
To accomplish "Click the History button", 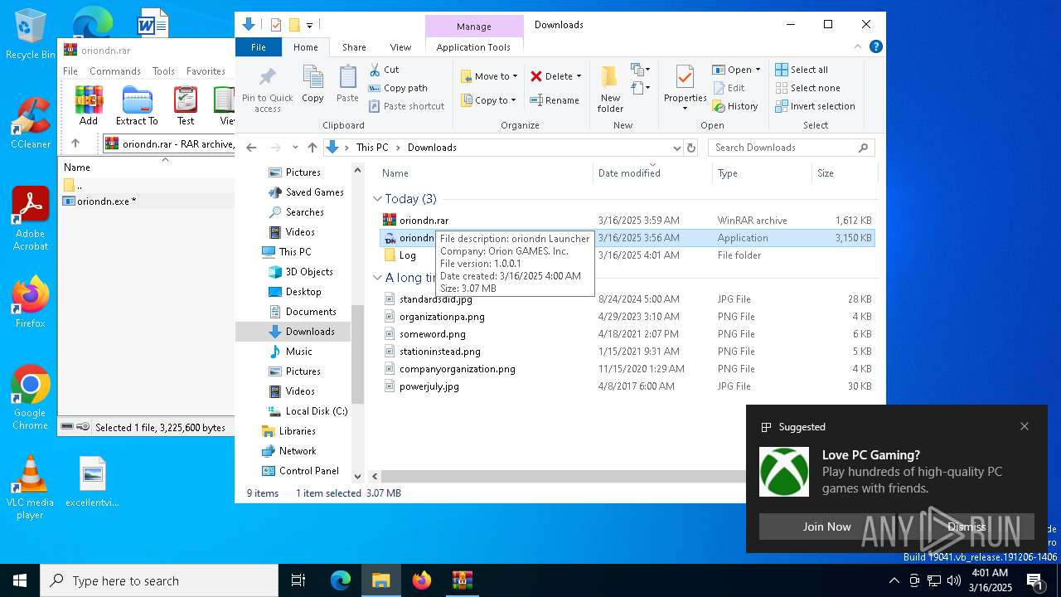I will (735, 106).
